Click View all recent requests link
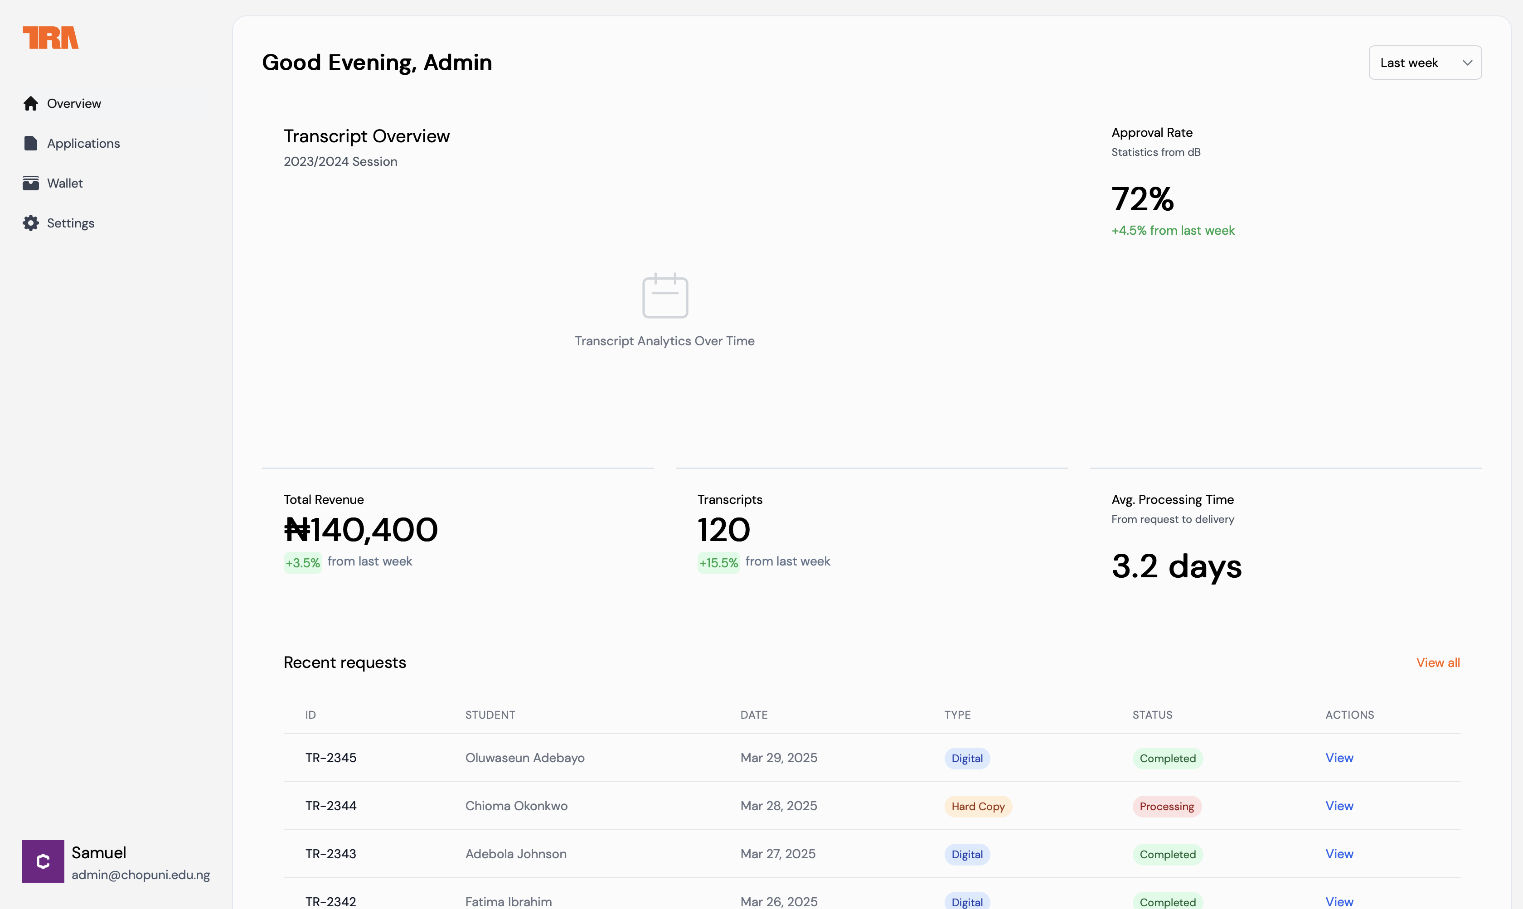This screenshot has width=1523, height=909. [1437, 662]
